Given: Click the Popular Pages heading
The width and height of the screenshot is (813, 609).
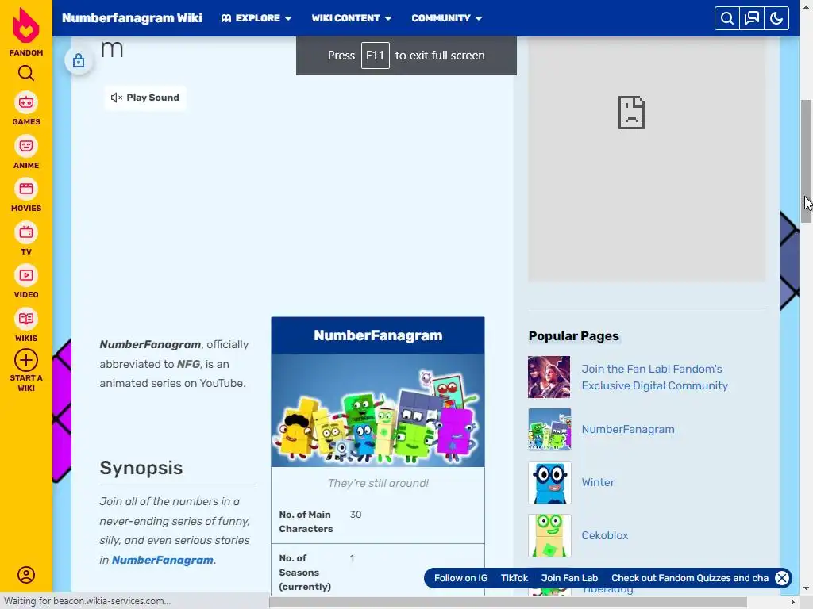Looking at the screenshot, I should coord(573,336).
